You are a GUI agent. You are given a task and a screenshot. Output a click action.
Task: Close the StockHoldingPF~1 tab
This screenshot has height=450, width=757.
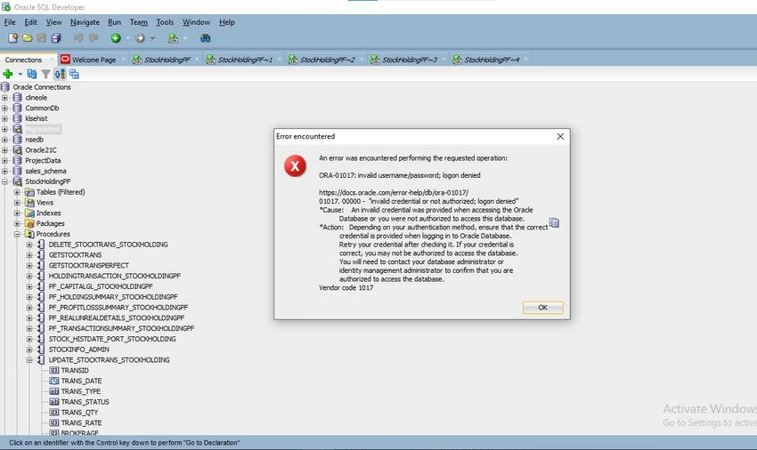click(279, 60)
